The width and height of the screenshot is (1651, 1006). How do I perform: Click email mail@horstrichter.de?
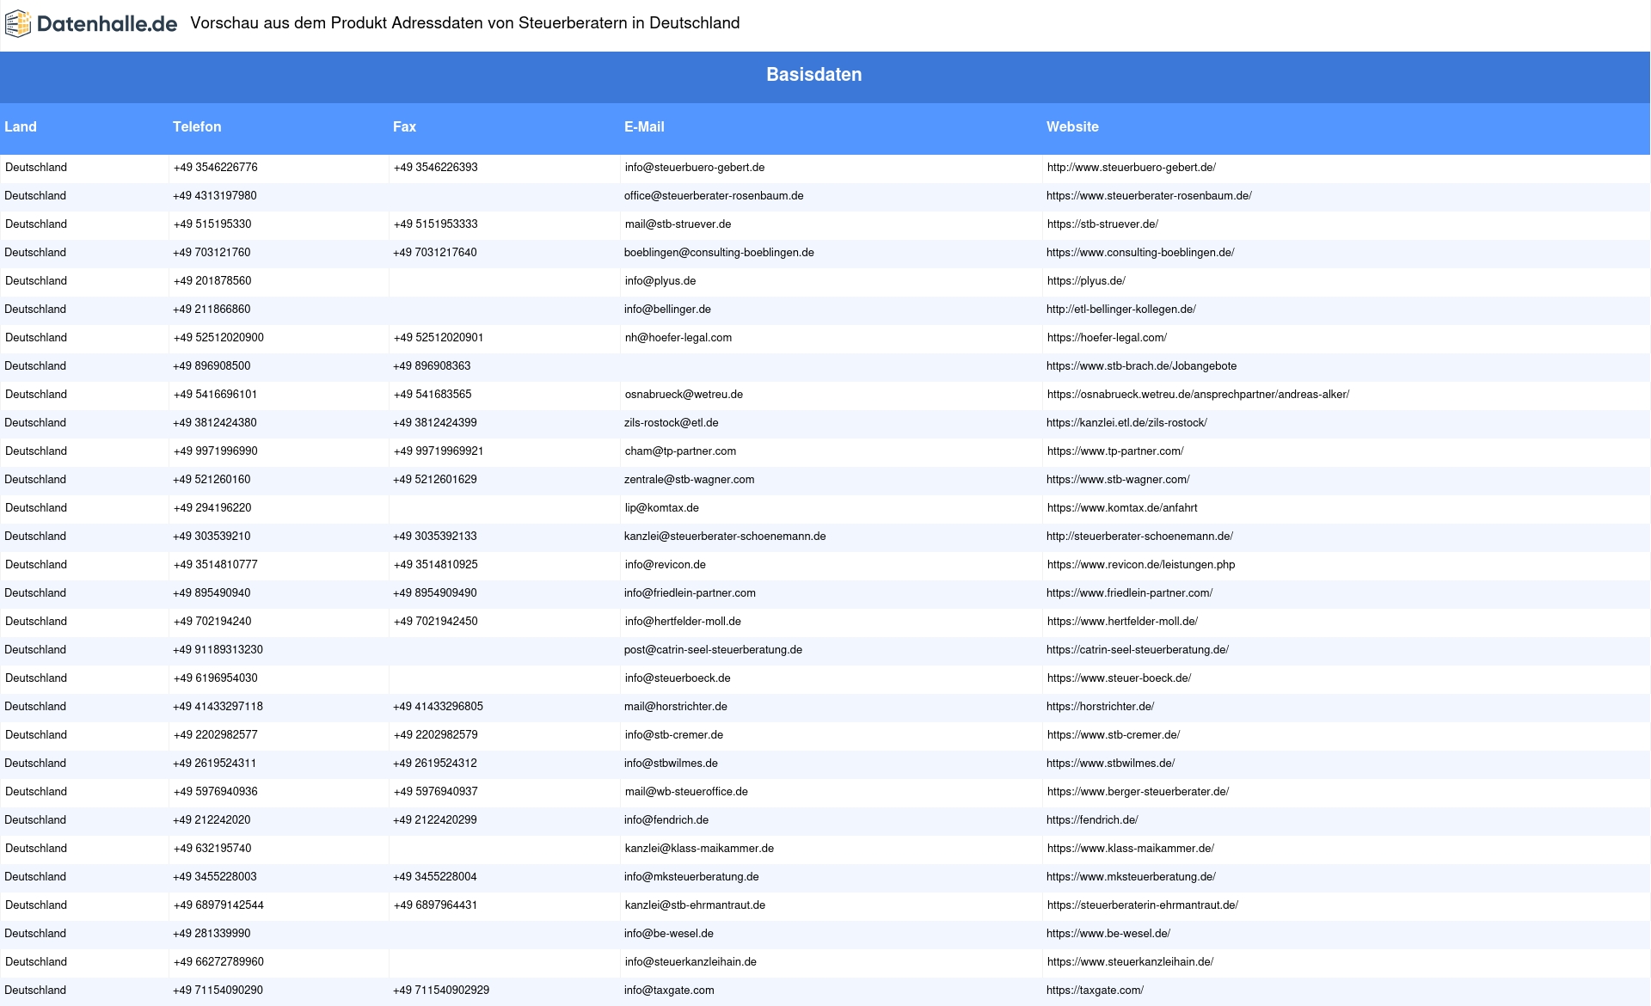(676, 707)
